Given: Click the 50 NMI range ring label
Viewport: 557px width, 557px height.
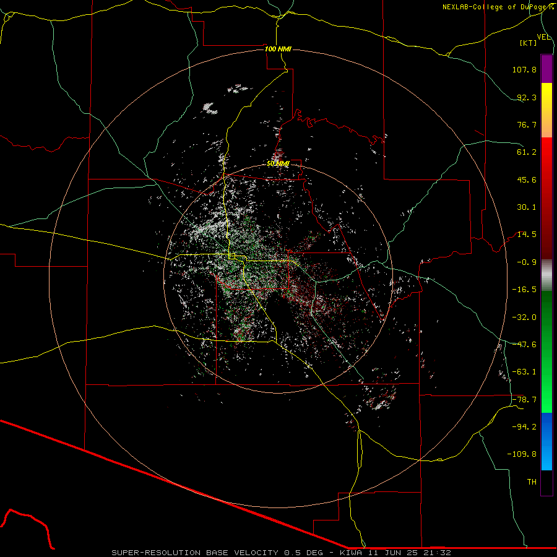Looking at the screenshot, I should (x=278, y=163).
